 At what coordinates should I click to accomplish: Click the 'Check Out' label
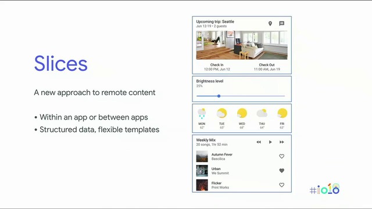tap(267, 64)
